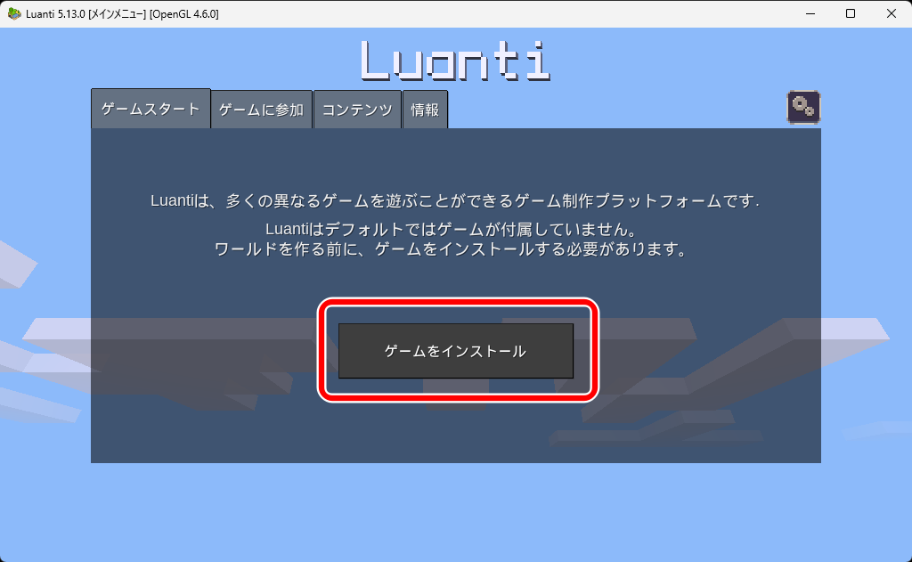Click the large Luanti header logo

[x=455, y=61]
